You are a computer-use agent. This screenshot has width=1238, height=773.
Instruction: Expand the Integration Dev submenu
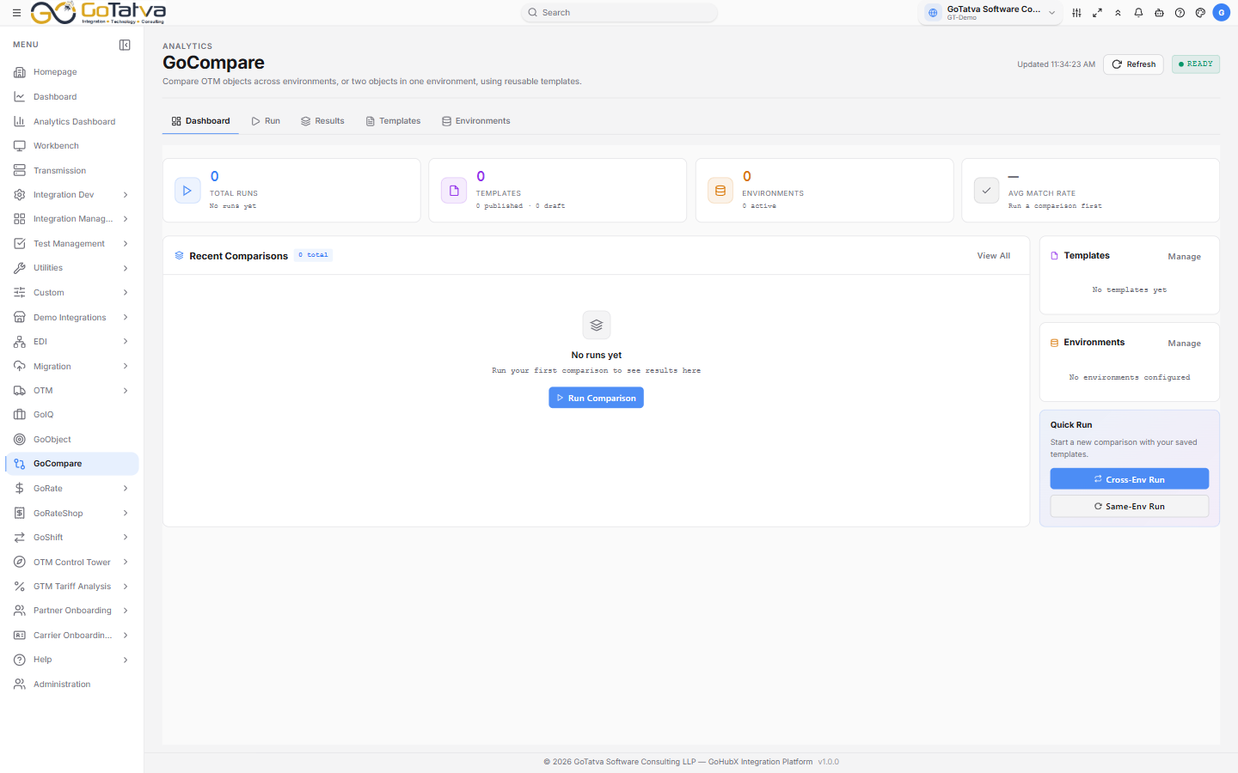coord(126,195)
